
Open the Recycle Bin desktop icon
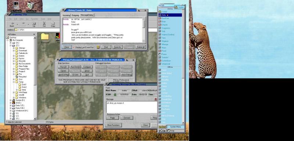(x=31, y=7)
